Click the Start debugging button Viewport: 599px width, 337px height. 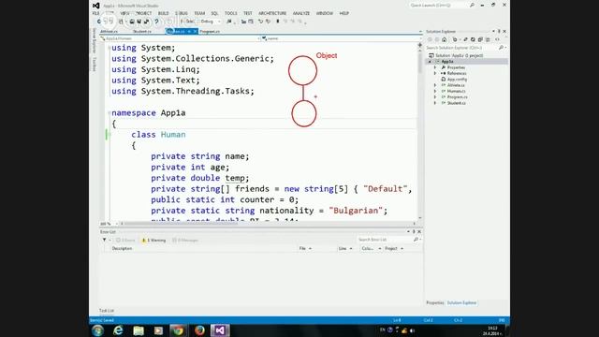[187, 22]
